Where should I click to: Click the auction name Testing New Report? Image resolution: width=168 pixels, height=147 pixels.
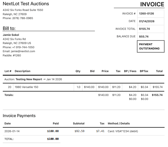point(29,79)
